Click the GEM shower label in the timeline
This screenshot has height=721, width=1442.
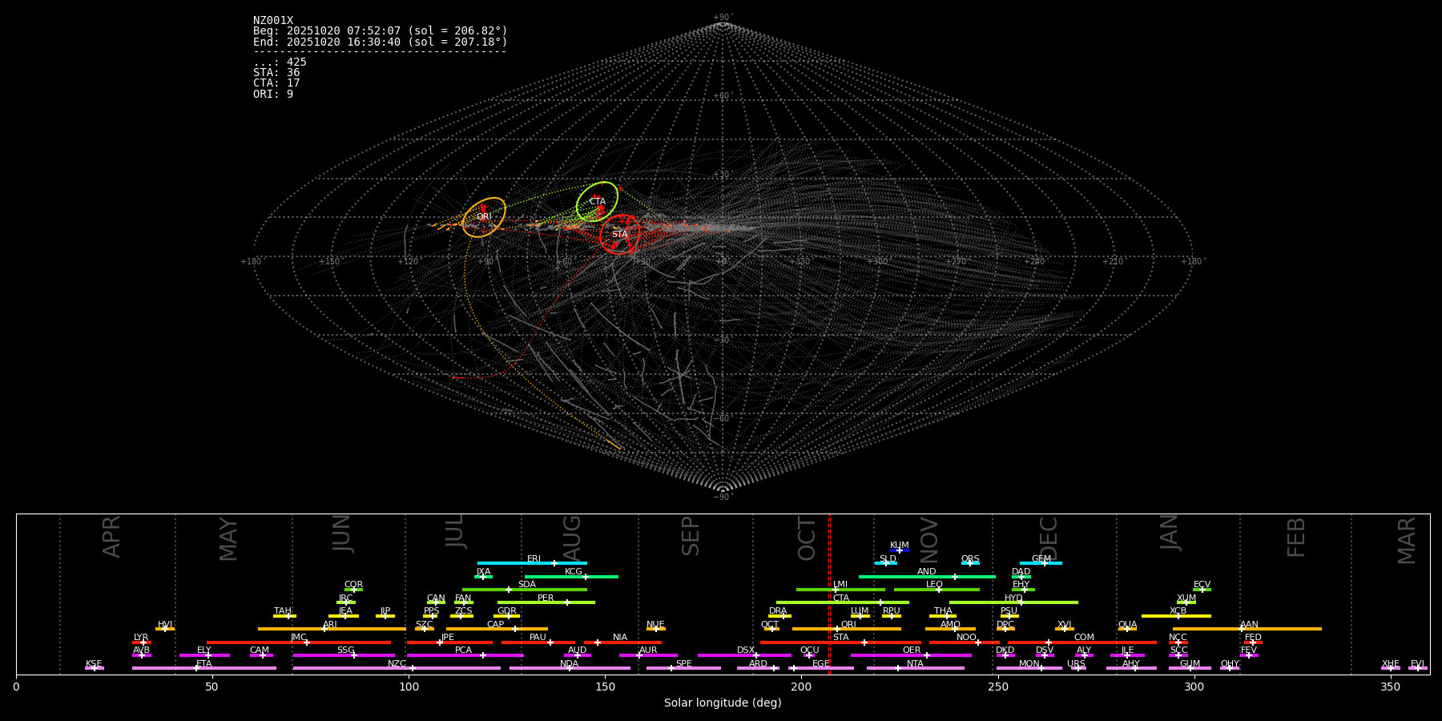point(1041,559)
